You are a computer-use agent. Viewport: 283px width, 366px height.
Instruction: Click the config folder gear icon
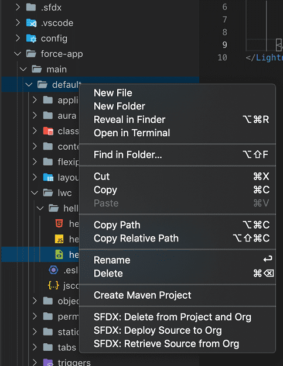point(31,38)
